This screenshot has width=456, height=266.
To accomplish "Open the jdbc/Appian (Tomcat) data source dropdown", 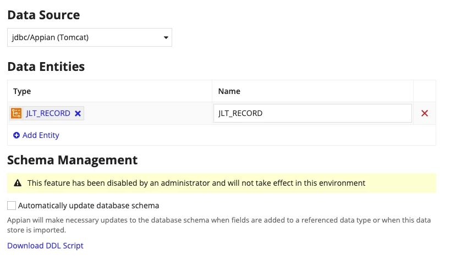I will click(x=90, y=37).
